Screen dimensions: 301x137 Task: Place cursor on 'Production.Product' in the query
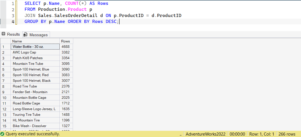62,10
